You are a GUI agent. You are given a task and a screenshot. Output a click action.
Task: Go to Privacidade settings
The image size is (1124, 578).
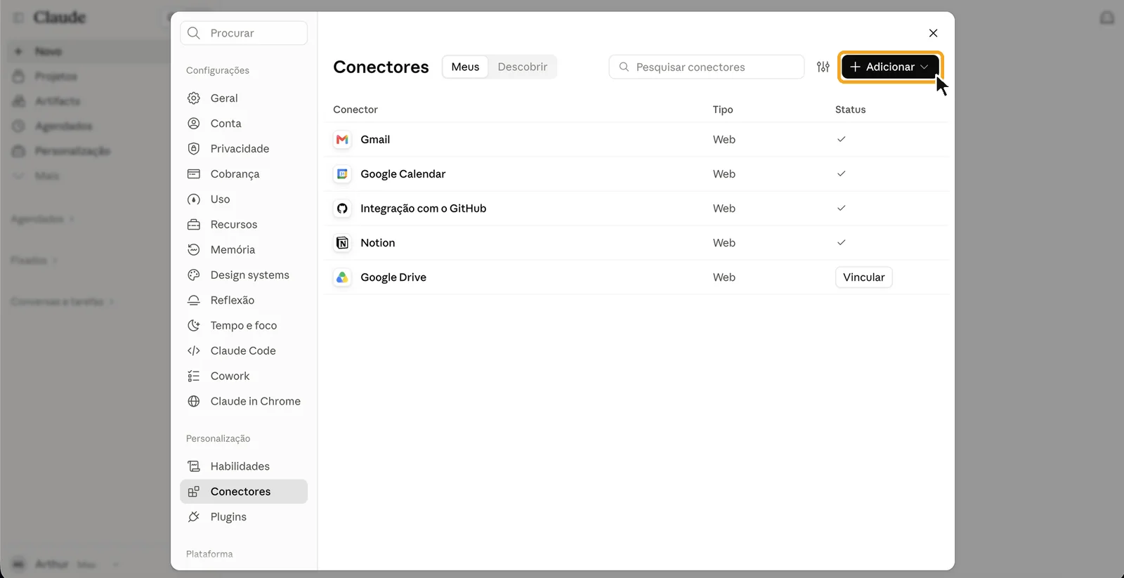tap(244, 149)
